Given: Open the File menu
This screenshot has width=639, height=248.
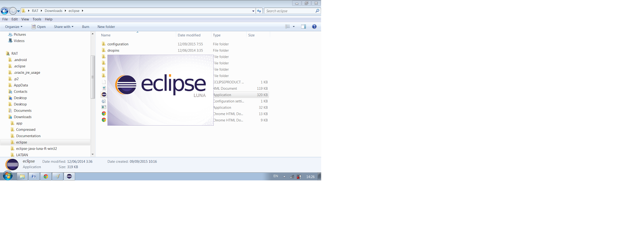Looking at the screenshot, I should pyautogui.click(x=5, y=19).
